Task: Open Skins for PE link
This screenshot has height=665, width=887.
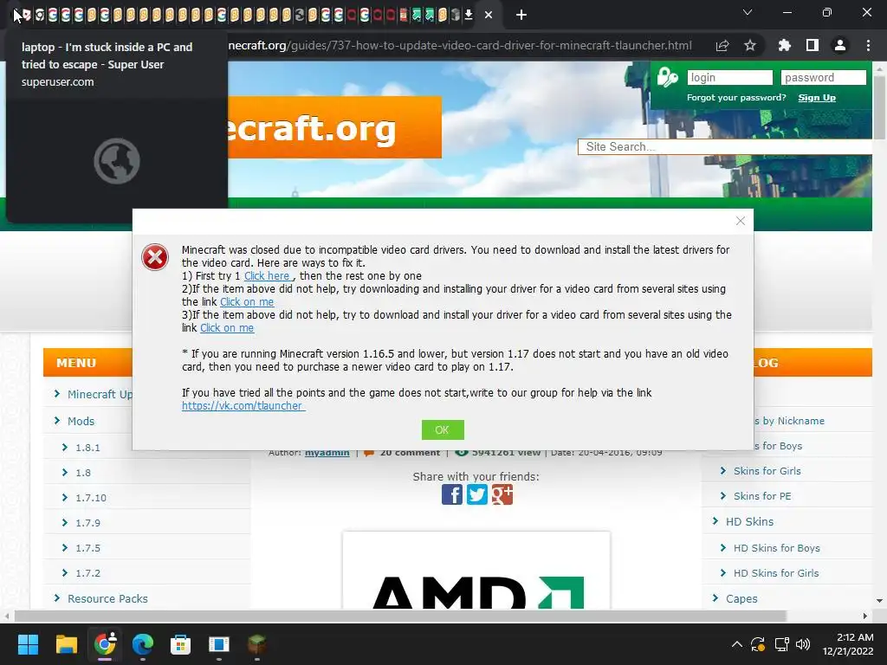Action: tap(762, 496)
